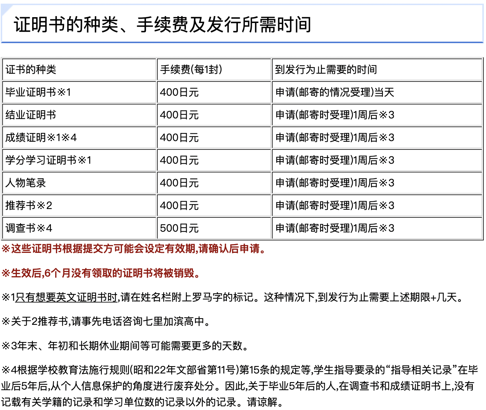Viewport: 486px width, 410px height.
Task: Click the red note ※这些证明书根据提交方可能会设定有效期
Action: [134, 249]
